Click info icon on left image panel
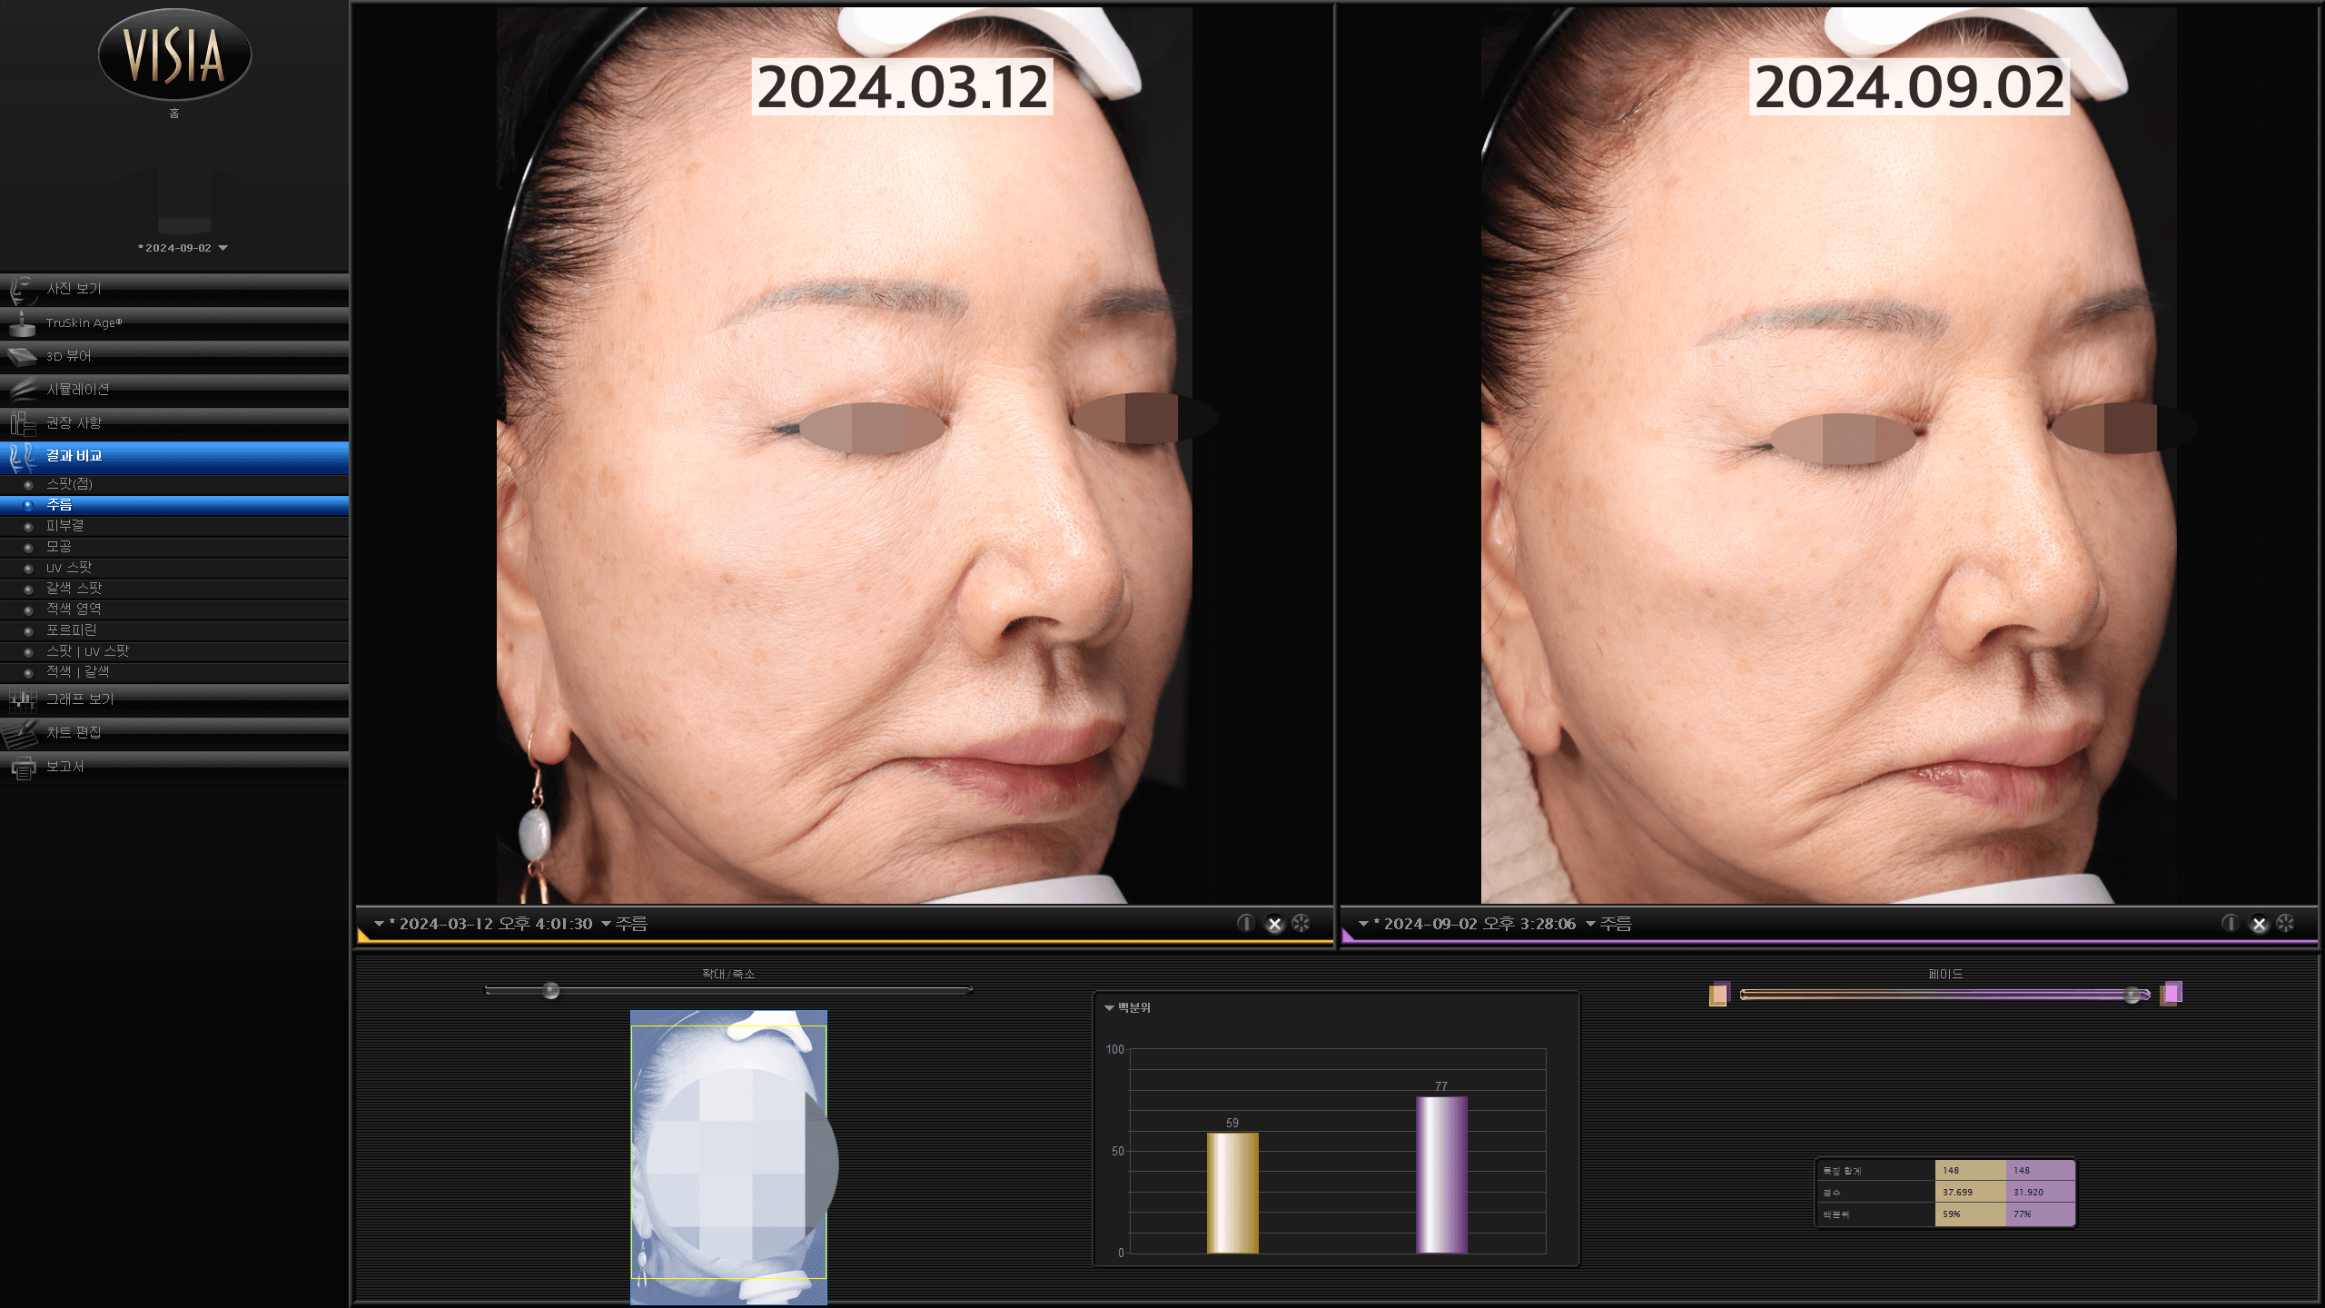The height and width of the screenshot is (1308, 2325). (1245, 923)
